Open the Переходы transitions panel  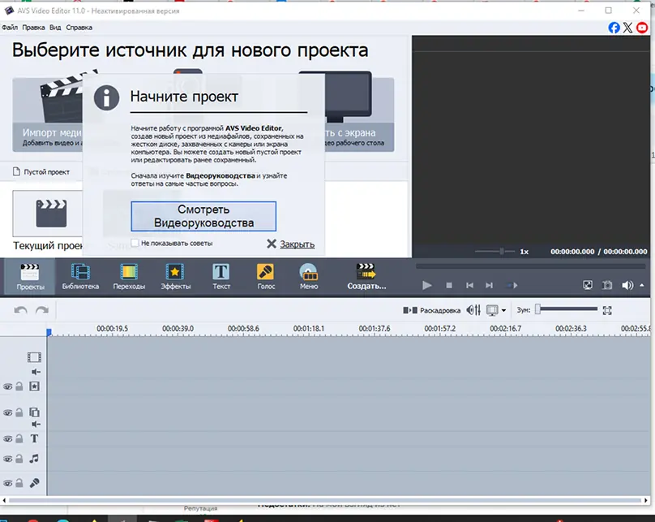click(129, 277)
